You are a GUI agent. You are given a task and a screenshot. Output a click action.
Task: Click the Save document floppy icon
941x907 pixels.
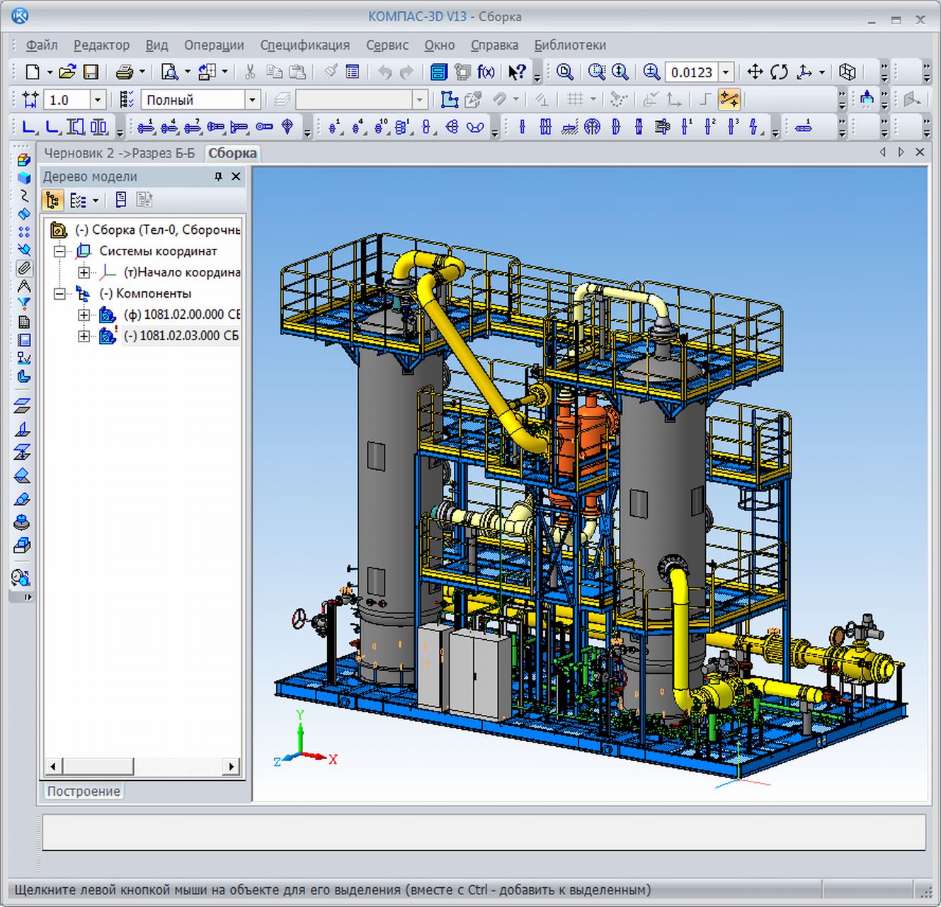91,72
